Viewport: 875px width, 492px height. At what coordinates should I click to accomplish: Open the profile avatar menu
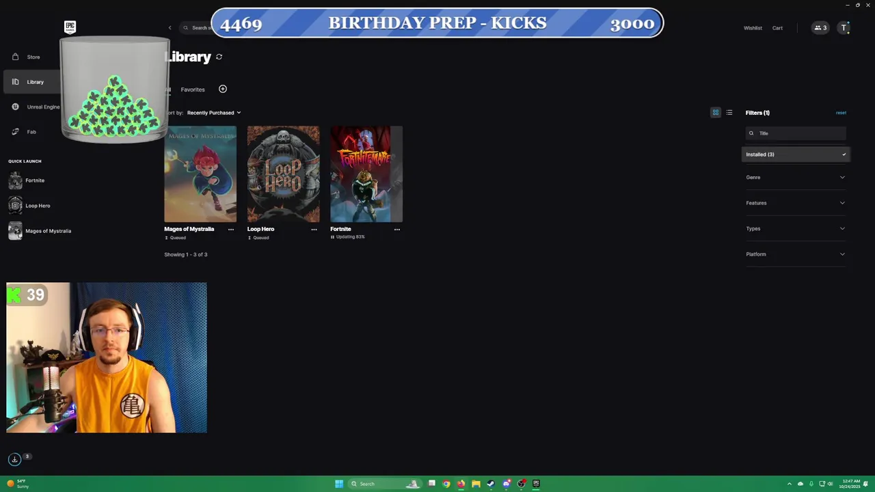[x=845, y=28]
